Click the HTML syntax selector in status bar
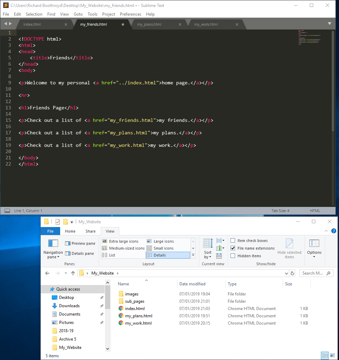This screenshot has width=339, height=360. 315,211
